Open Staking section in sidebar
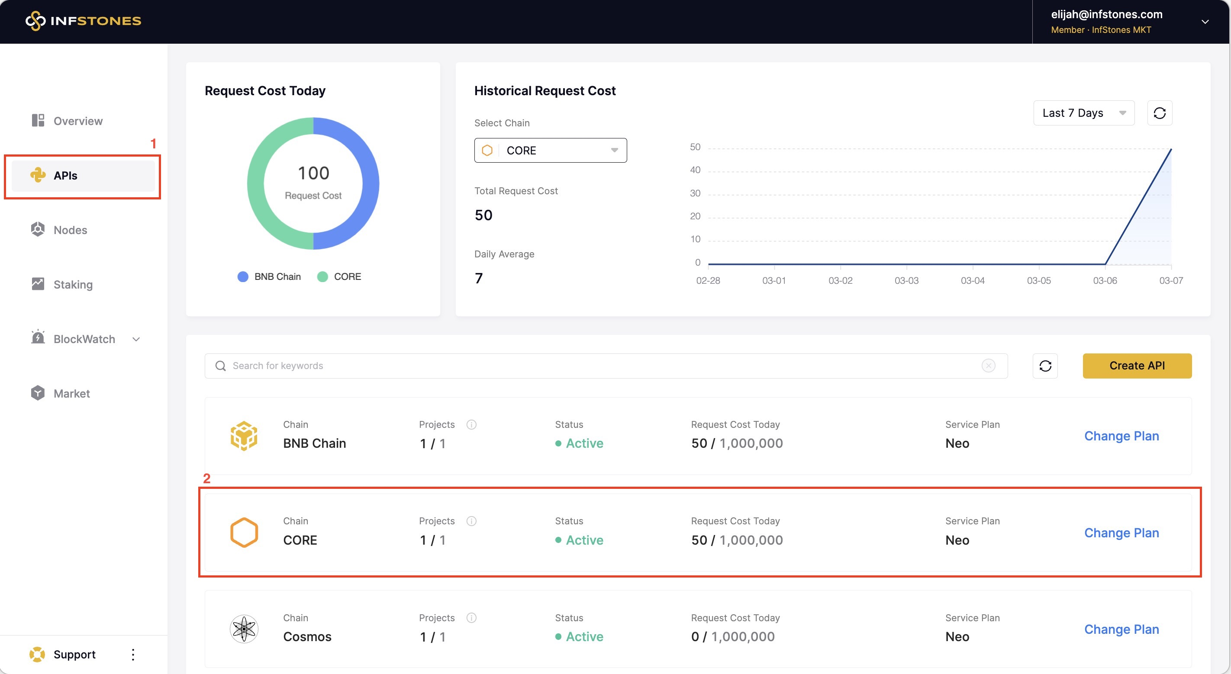 click(x=73, y=284)
